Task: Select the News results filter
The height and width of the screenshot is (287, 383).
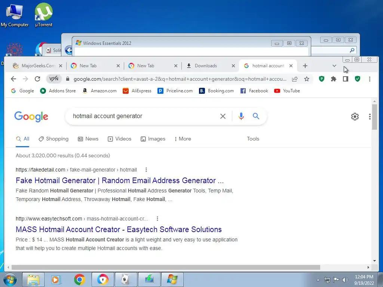Action: click(88, 139)
